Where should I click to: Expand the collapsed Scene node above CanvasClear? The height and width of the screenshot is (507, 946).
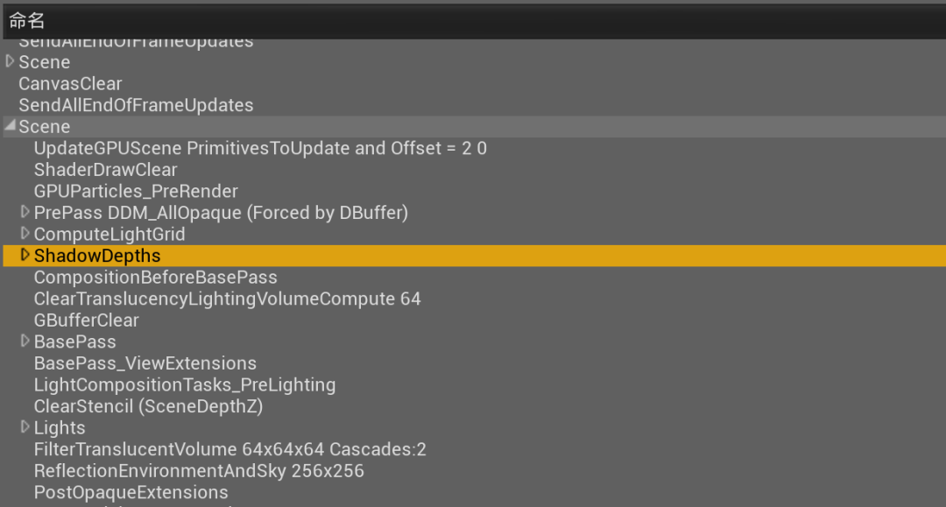coord(11,61)
